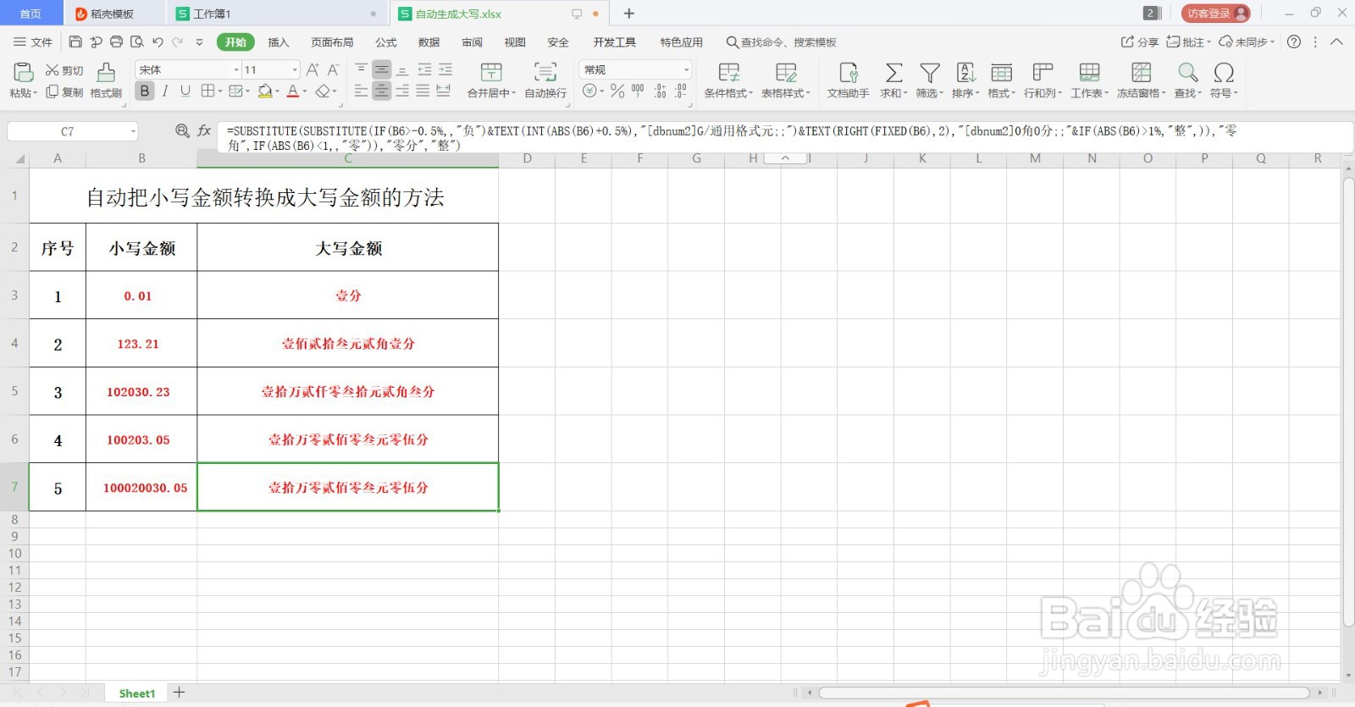Screen dimensions: 1355x707
Task: Toggle center horizontal alignment
Action: (x=382, y=91)
